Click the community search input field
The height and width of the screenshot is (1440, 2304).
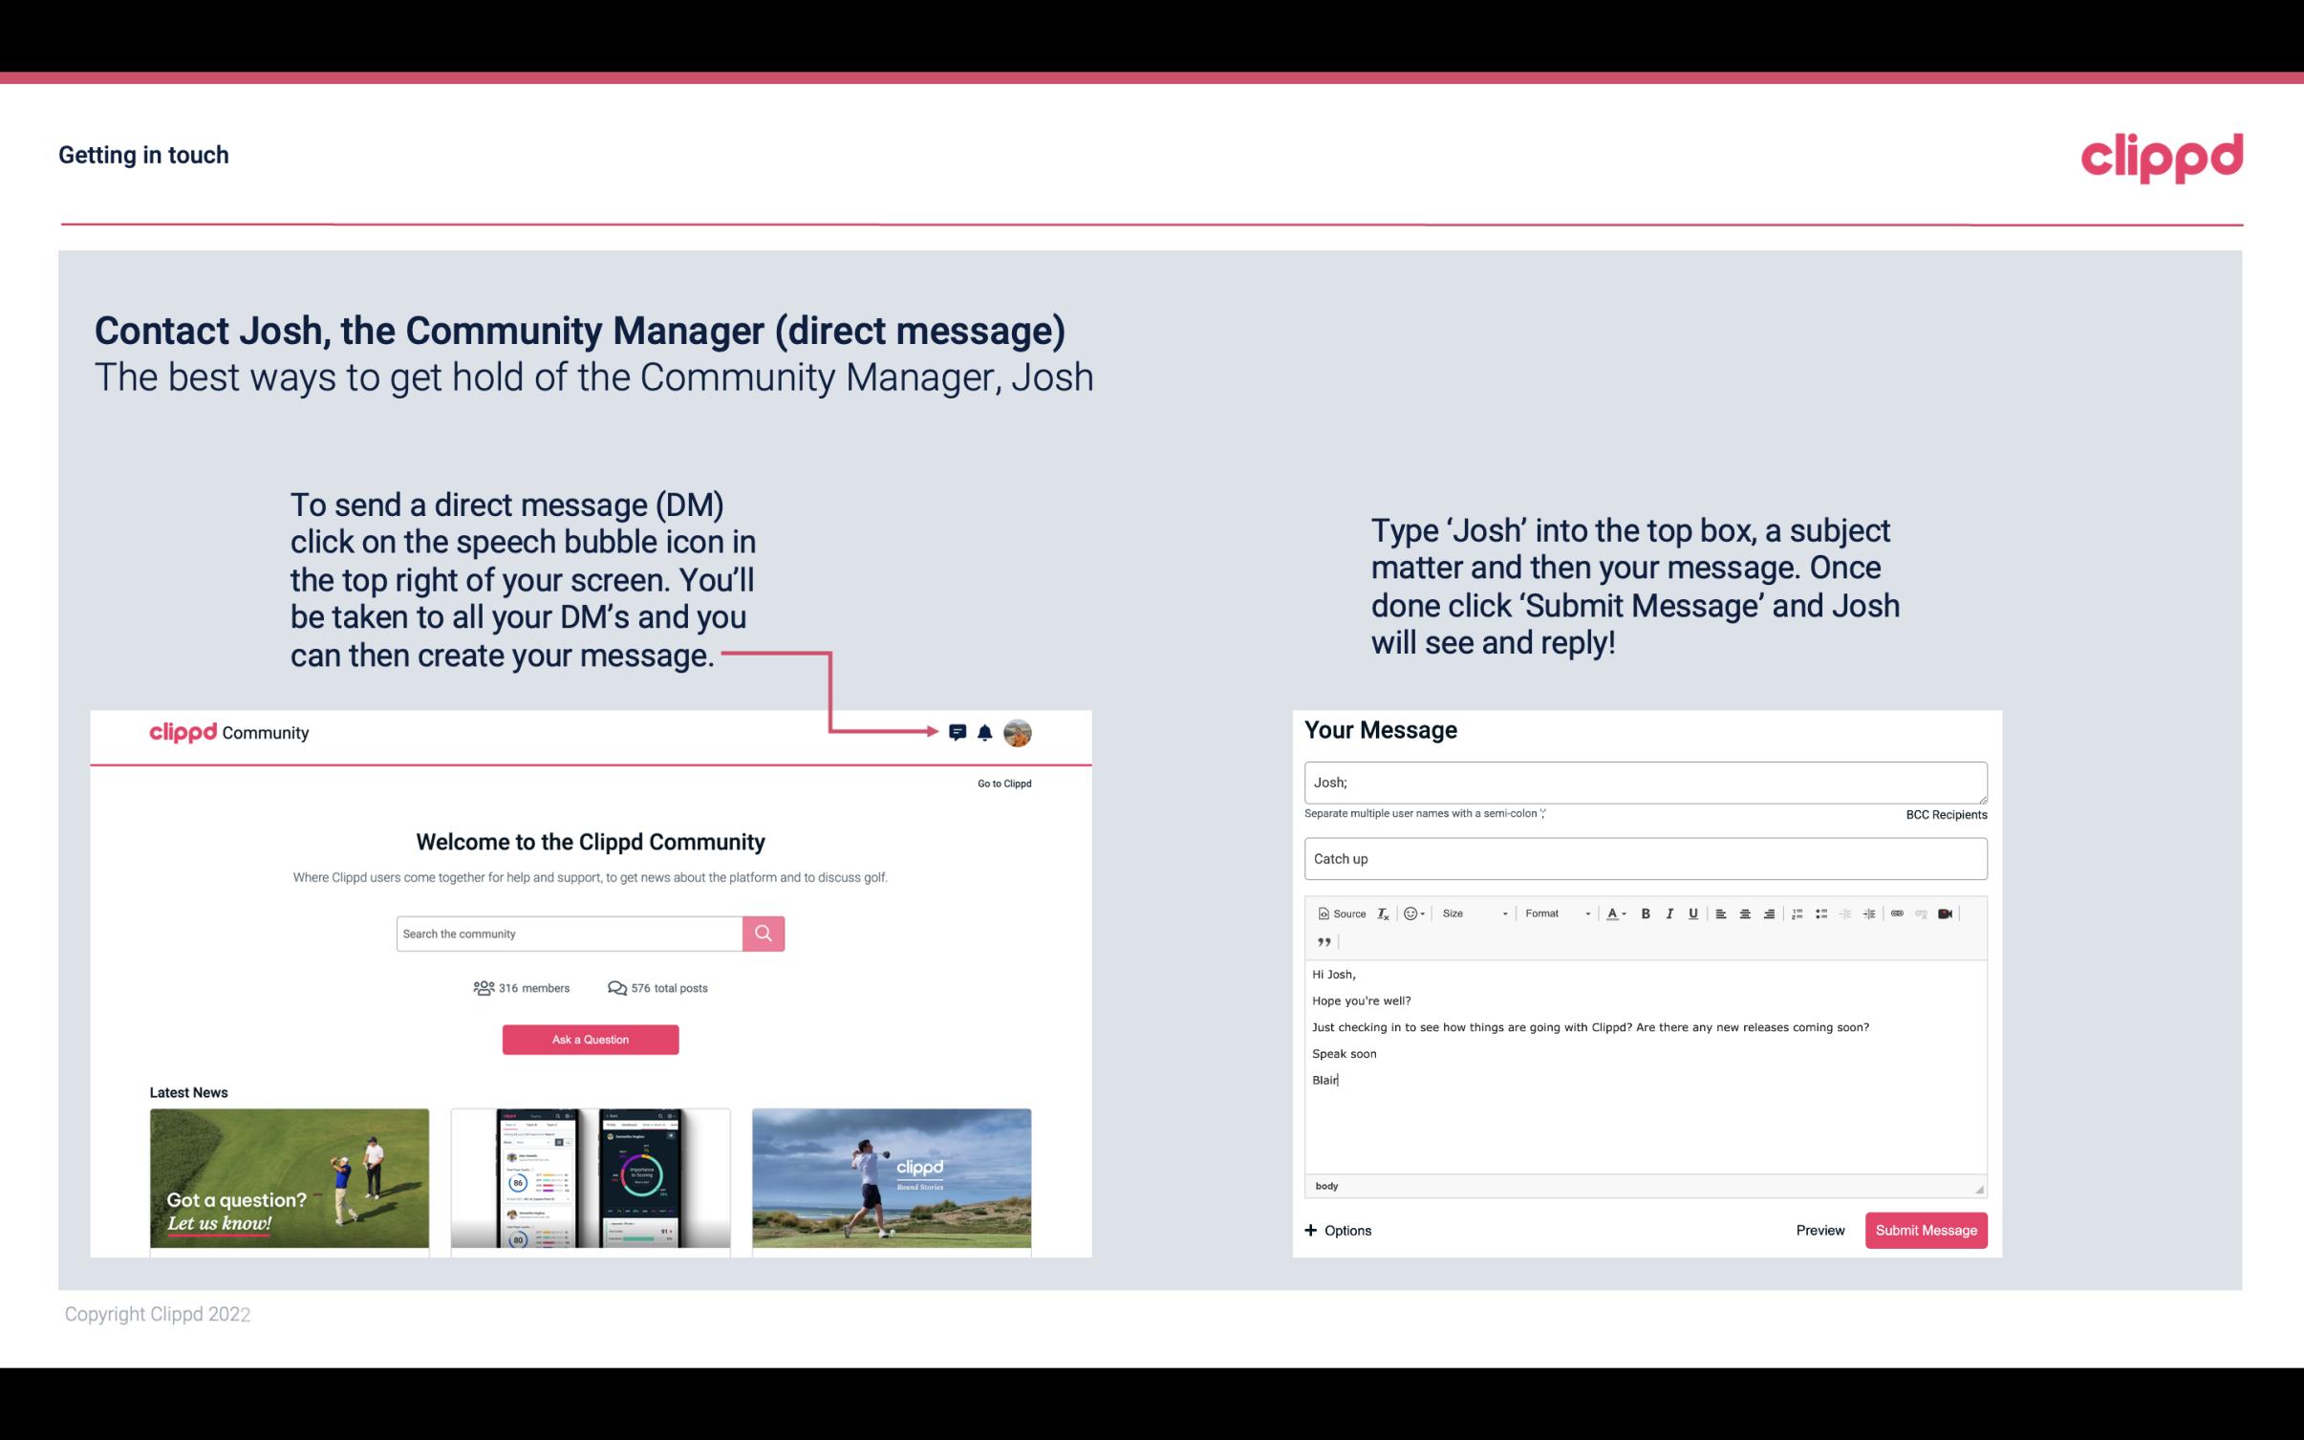click(569, 931)
